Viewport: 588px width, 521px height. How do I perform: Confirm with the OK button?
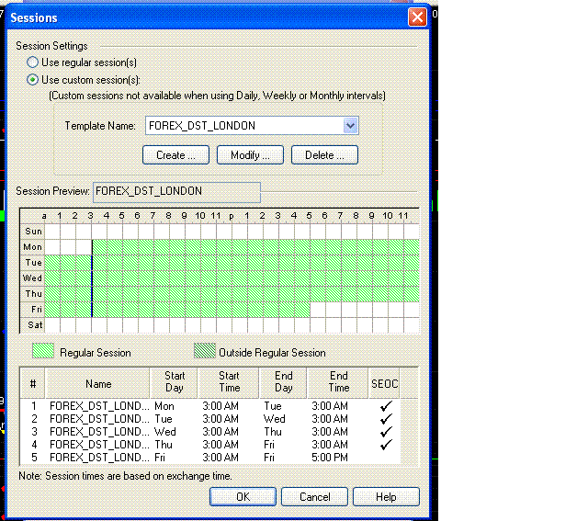click(243, 497)
